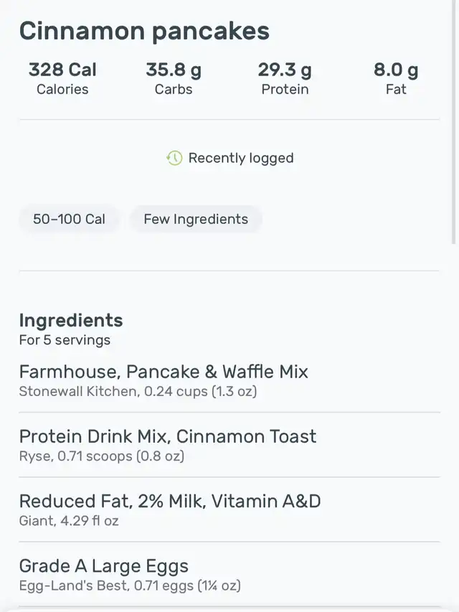Screen dimensions: 459x612
Task: Click the Recently logged clock icon
Action: 174,158
